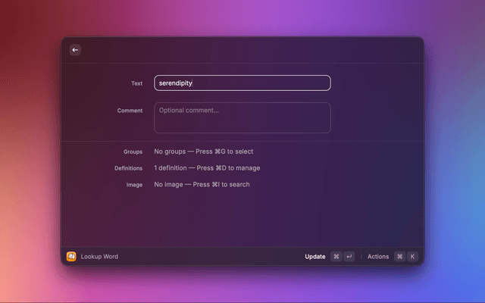485x303 pixels.
Task: Select the Groups label
Action: click(133, 151)
